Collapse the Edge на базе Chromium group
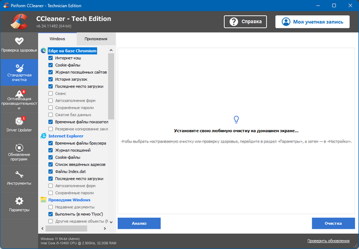The image size is (359, 249). pos(72,50)
